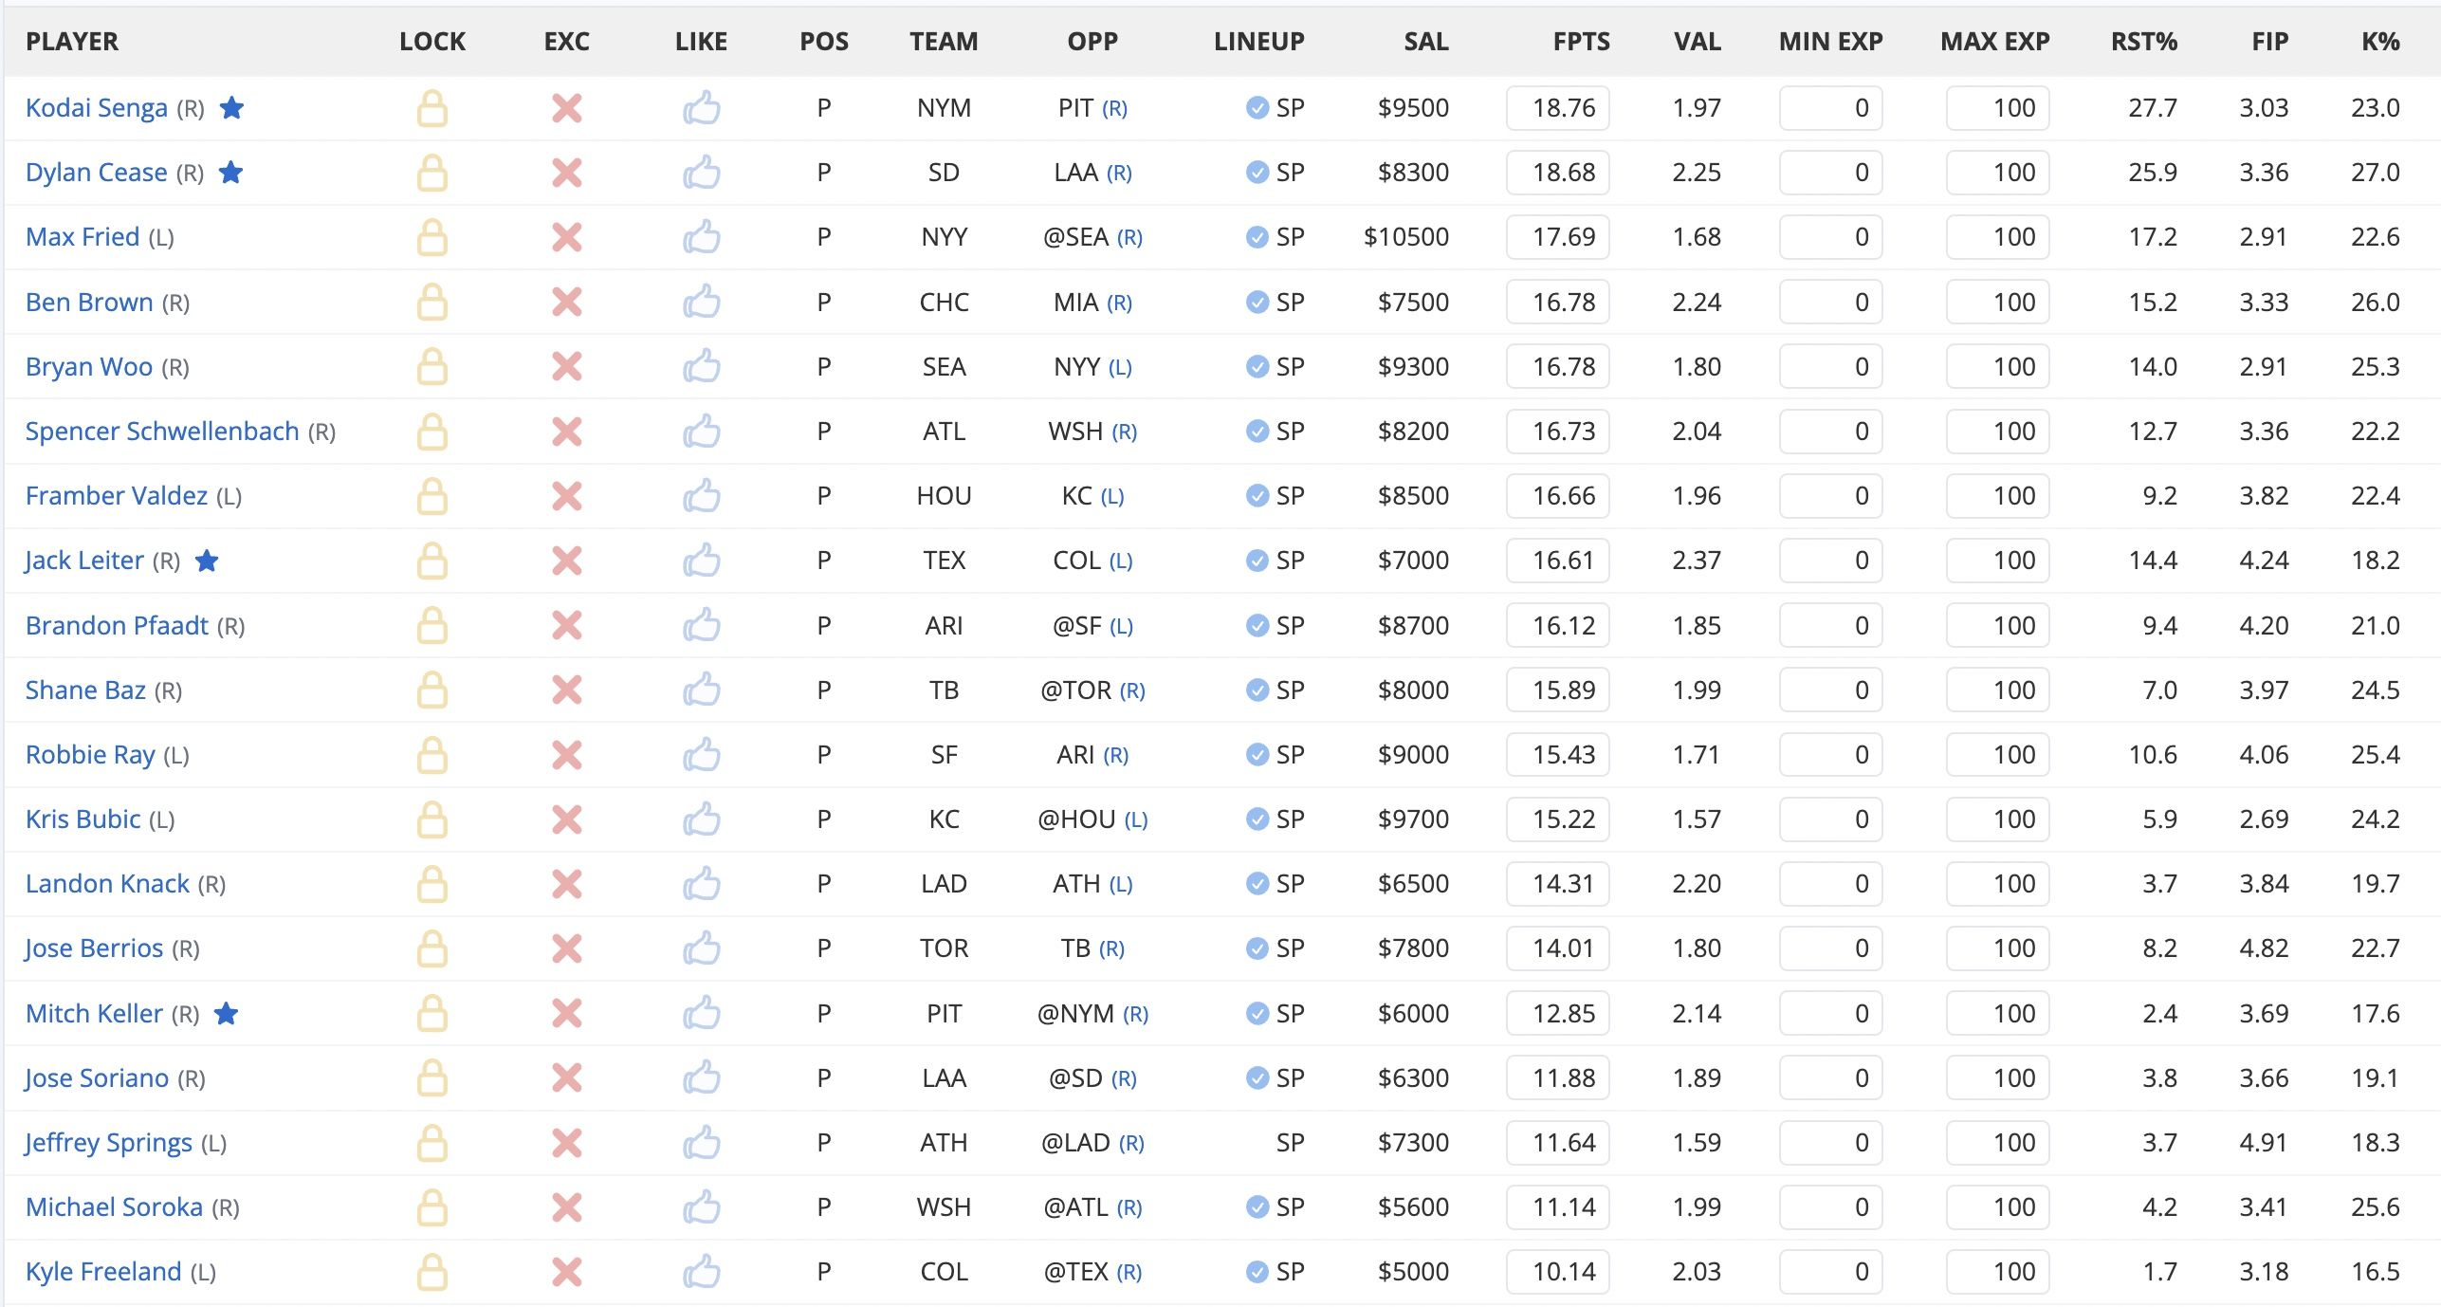Edit Jack Leiter FPTS field 16.61
This screenshot has height=1307, width=2441.
pyautogui.click(x=1558, y=561)
